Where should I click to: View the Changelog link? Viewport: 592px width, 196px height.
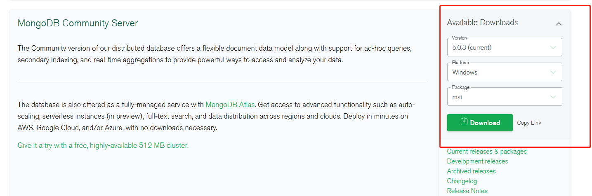[462, 181]
